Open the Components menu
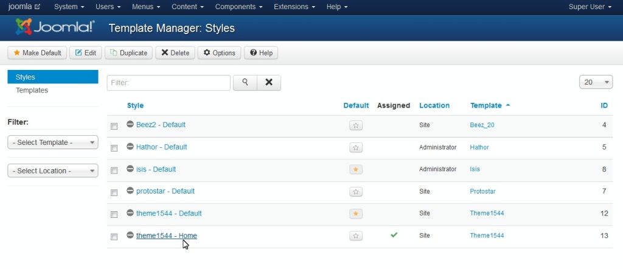 point(238,7)
